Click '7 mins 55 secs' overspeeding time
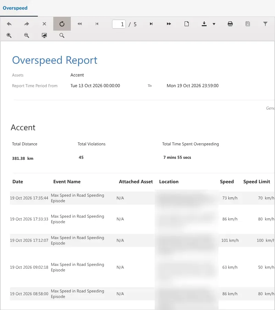 (x=177, y=157)
